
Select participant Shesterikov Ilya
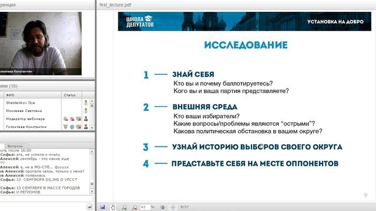(21, 103)
